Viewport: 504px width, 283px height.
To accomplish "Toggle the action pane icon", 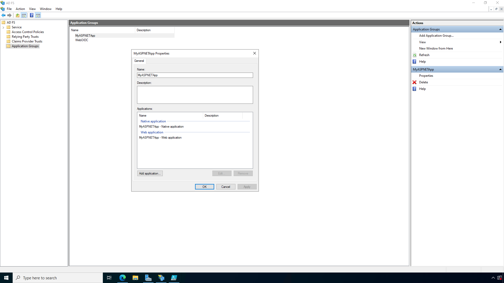I will (38, 15).
